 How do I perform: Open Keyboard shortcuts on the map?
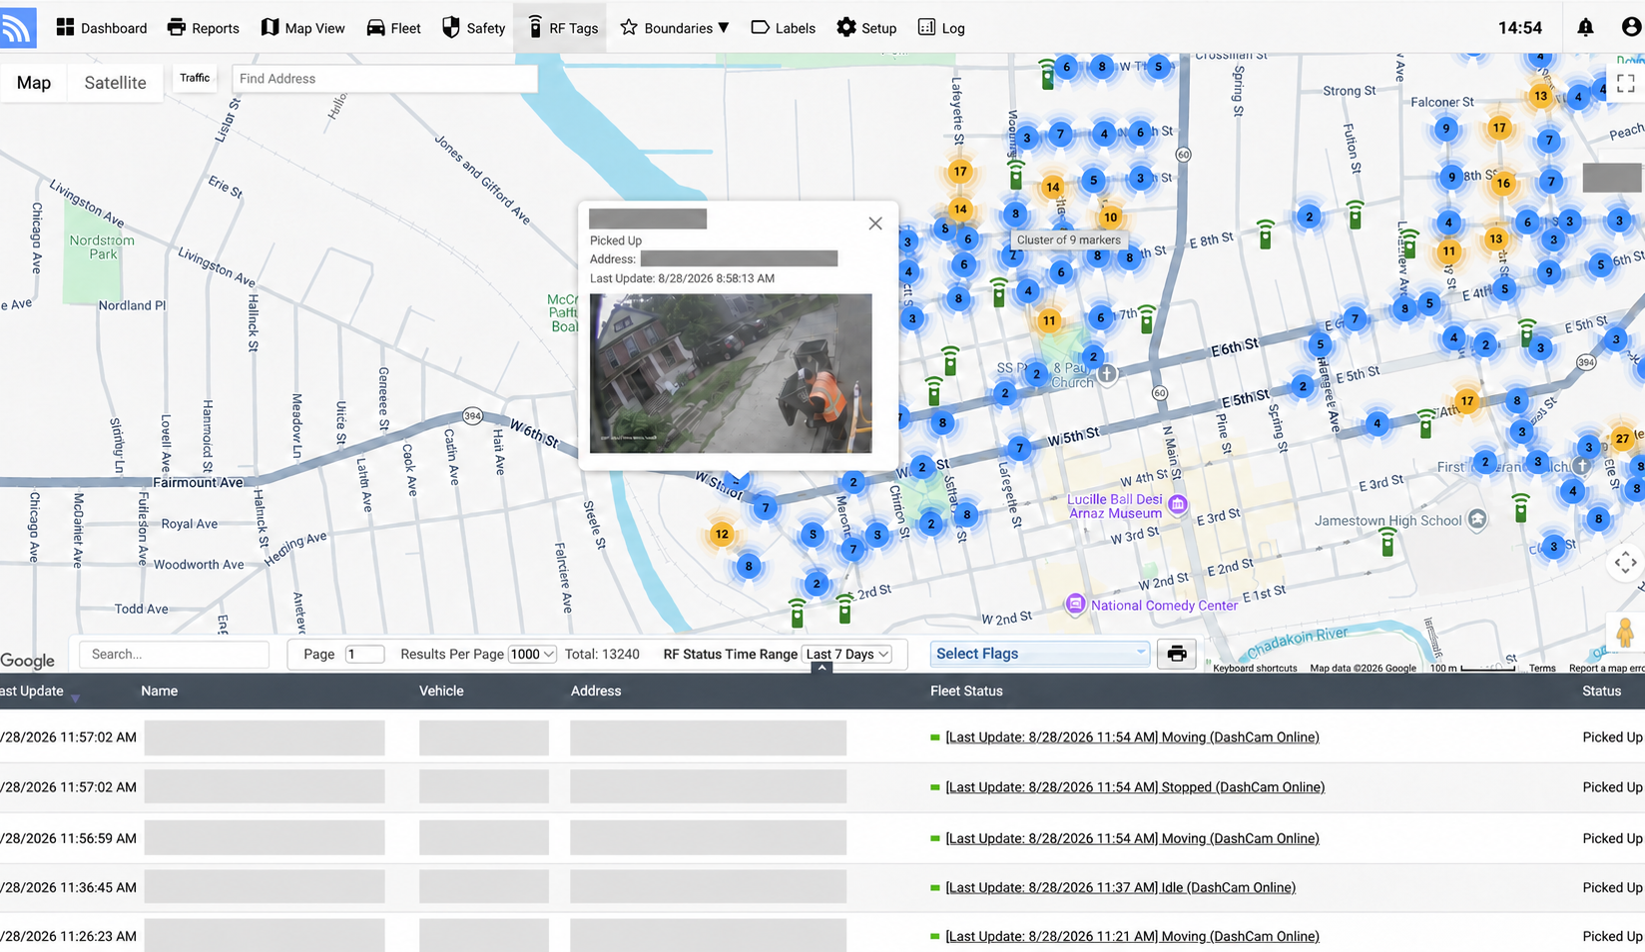tap(1255, 669)
